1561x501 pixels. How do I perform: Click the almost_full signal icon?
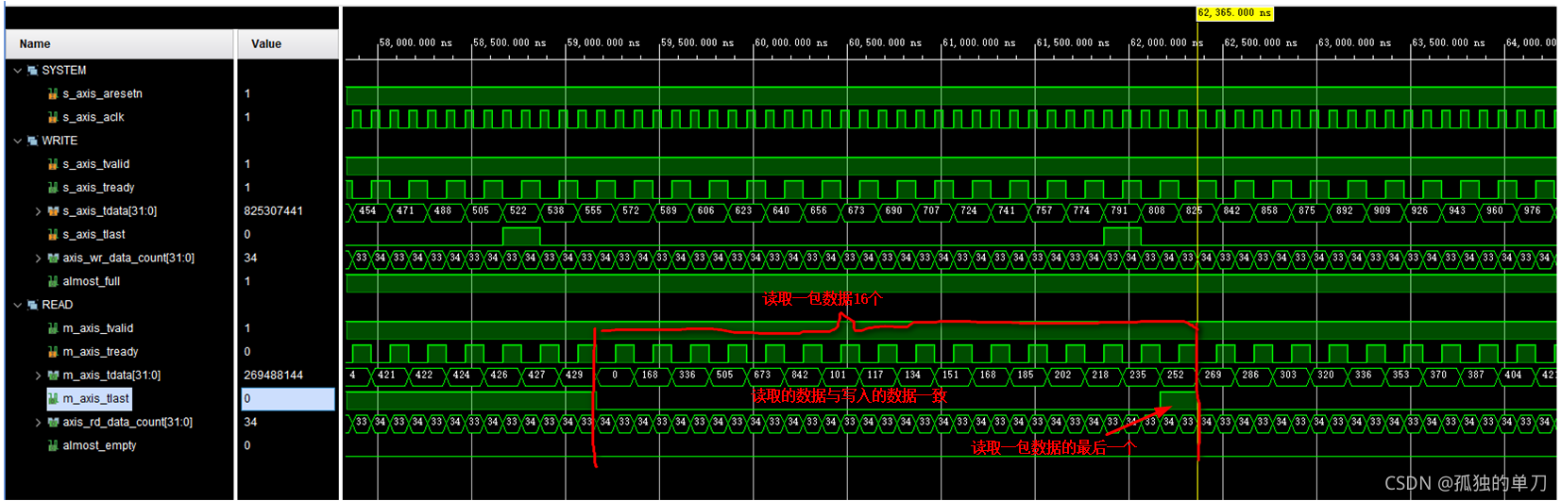tap(53, 281)
